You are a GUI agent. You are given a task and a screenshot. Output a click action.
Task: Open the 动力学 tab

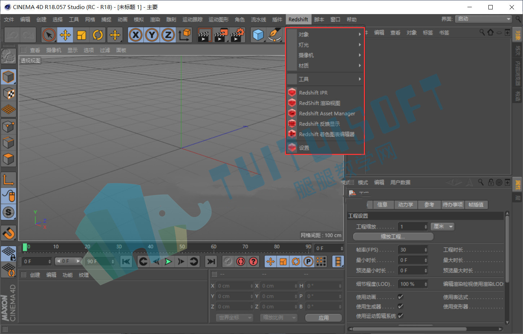tap(406, 205)
